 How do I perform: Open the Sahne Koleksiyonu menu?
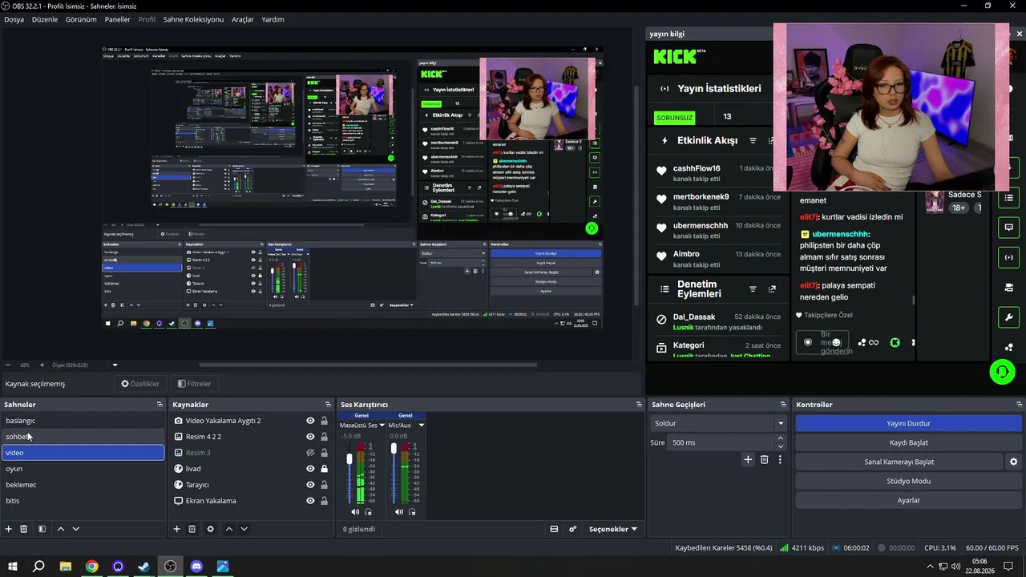(193, 19)
